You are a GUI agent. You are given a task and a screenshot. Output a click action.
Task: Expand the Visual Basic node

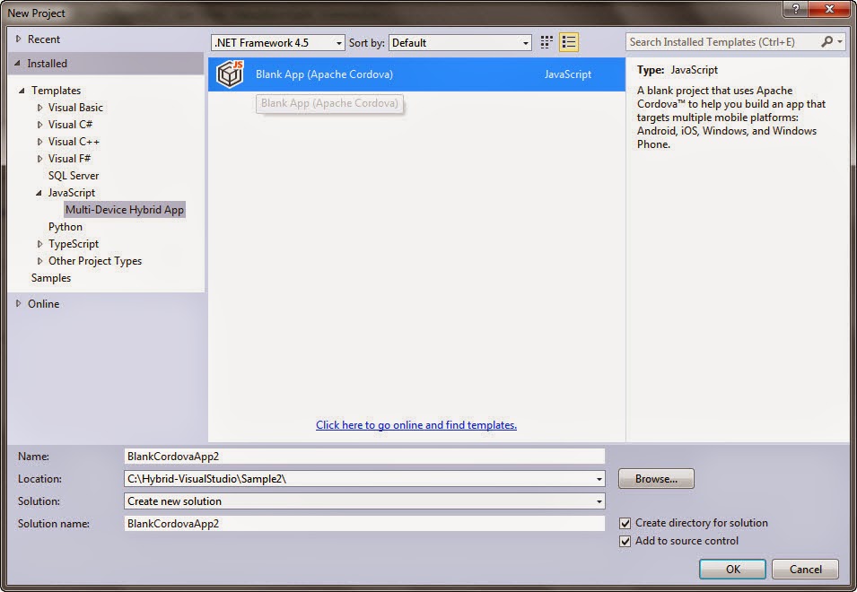(x=39, y=108)
